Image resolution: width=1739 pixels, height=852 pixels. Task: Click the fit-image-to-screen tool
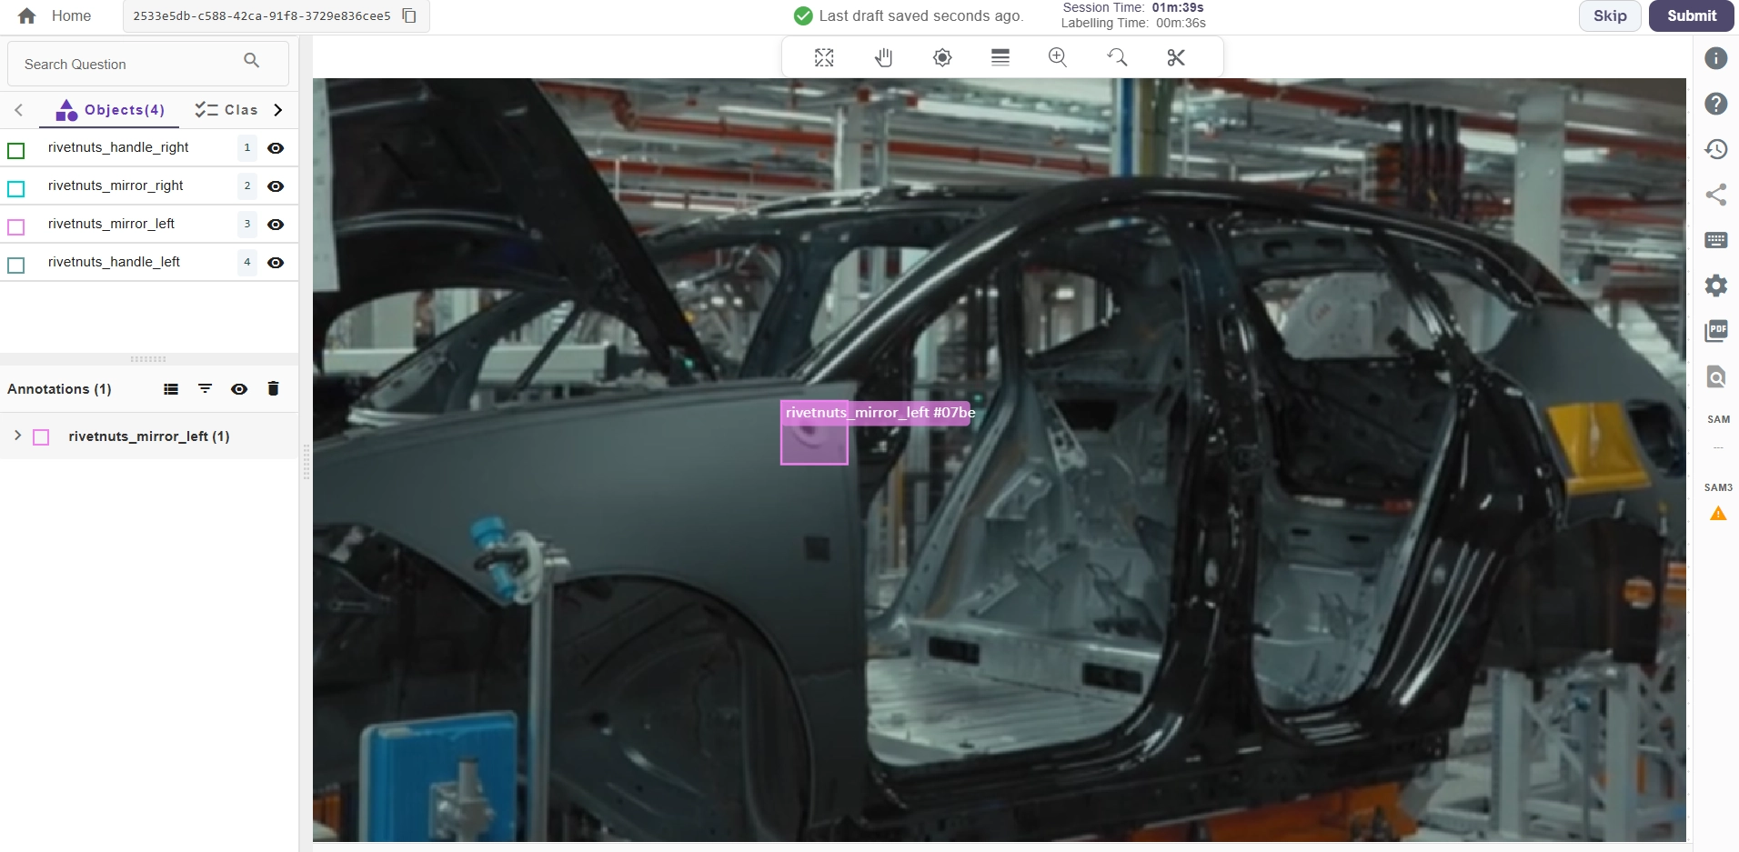coord(824,57)
